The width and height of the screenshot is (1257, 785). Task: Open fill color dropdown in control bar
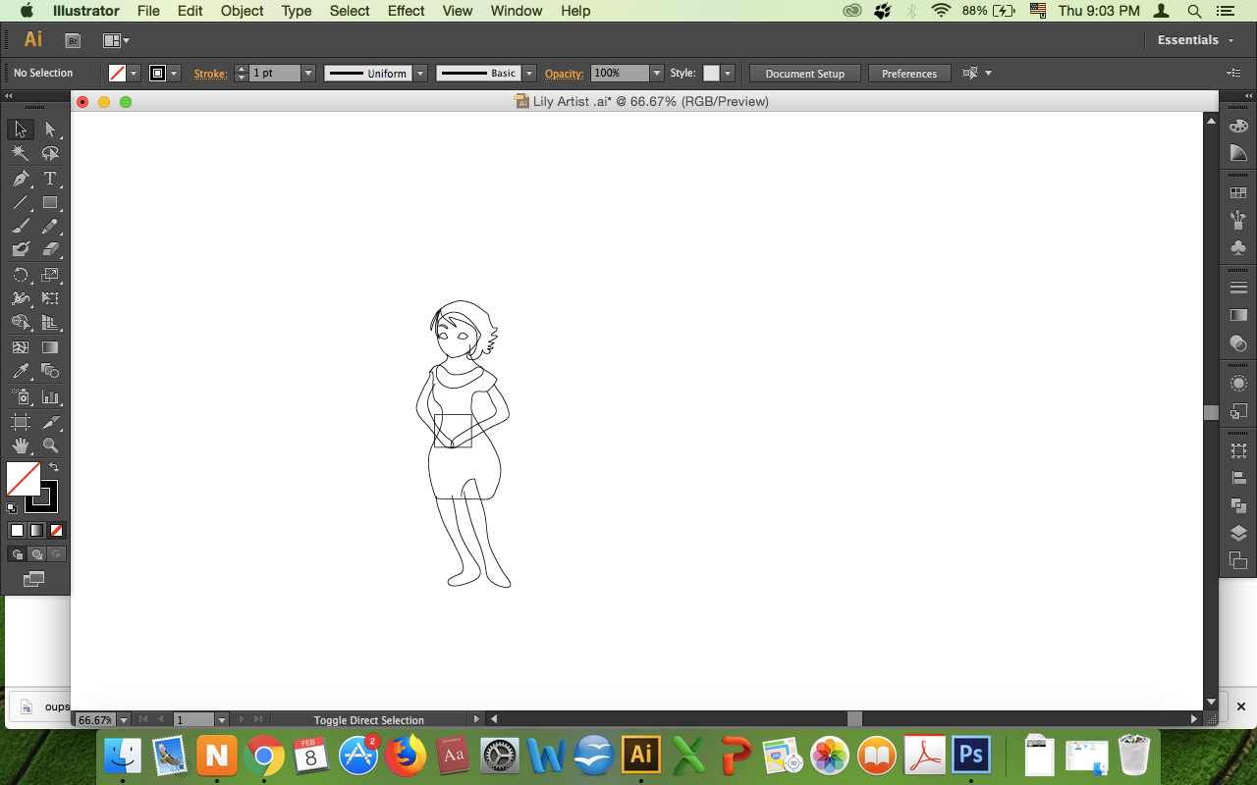(x=134, y=74)
